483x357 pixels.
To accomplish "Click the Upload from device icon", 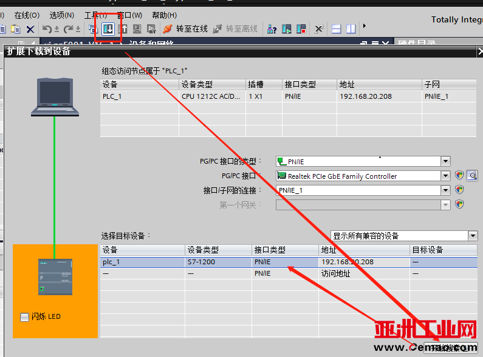I will click(x=123, y=29).
